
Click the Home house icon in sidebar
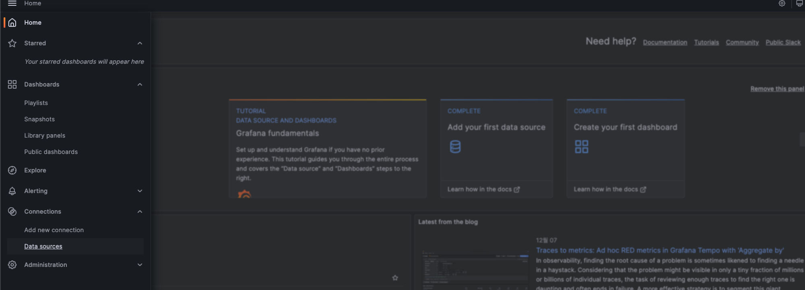tap(12, 23)
